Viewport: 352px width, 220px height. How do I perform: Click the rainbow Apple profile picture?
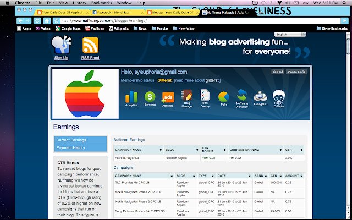coord(85,94)
